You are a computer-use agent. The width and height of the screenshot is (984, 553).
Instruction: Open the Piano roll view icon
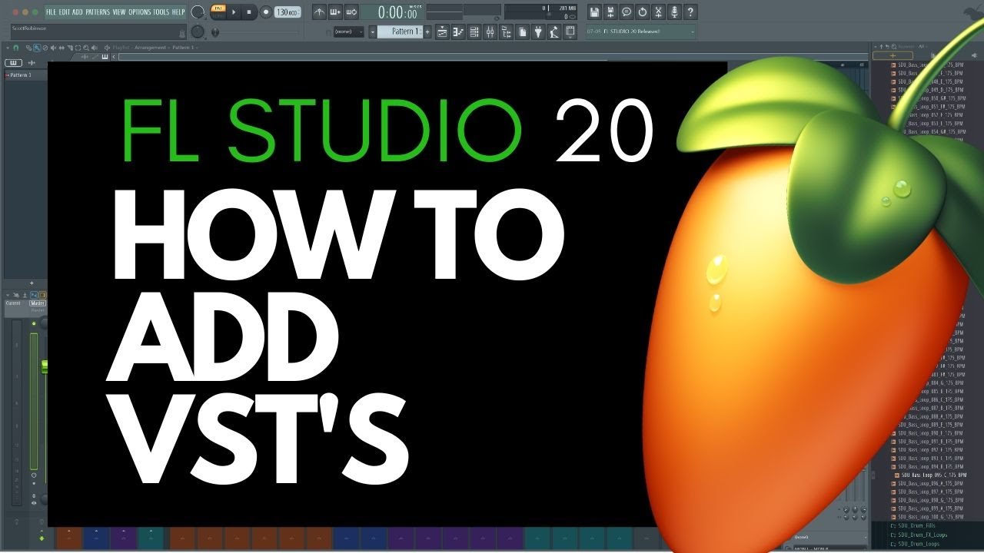click(x=458, y=31)
